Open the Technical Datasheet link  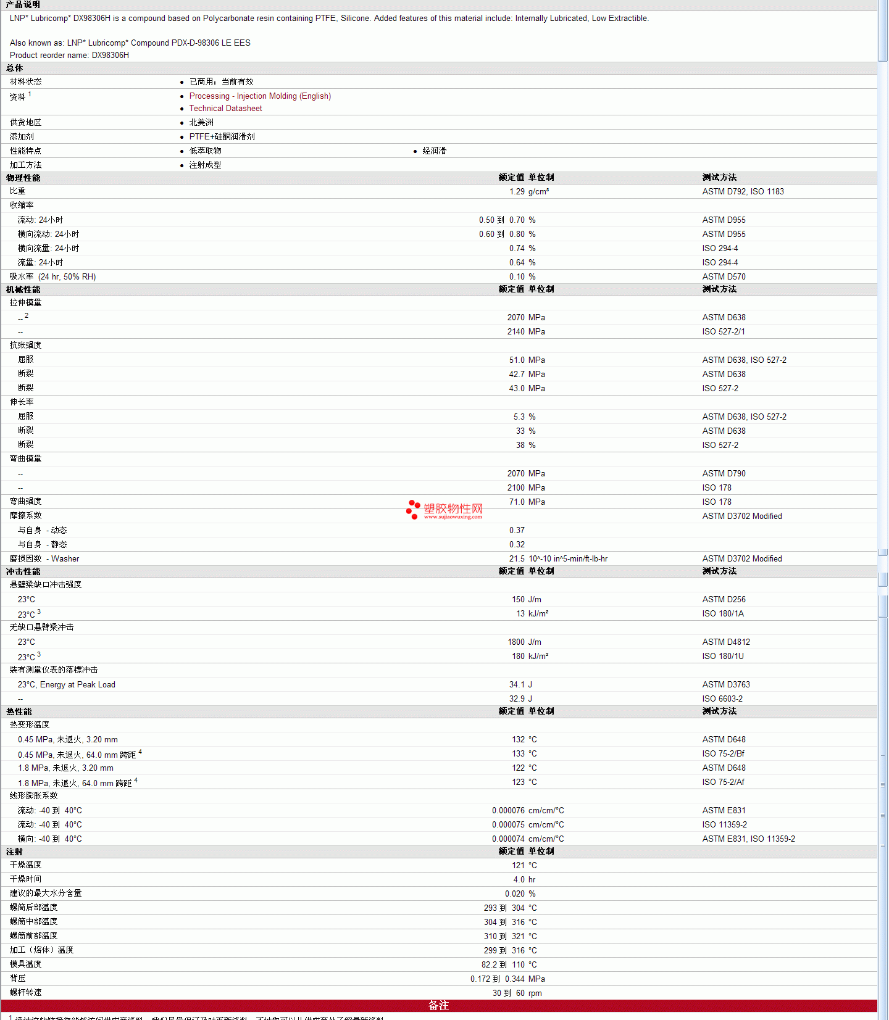[x=225, y=109]
